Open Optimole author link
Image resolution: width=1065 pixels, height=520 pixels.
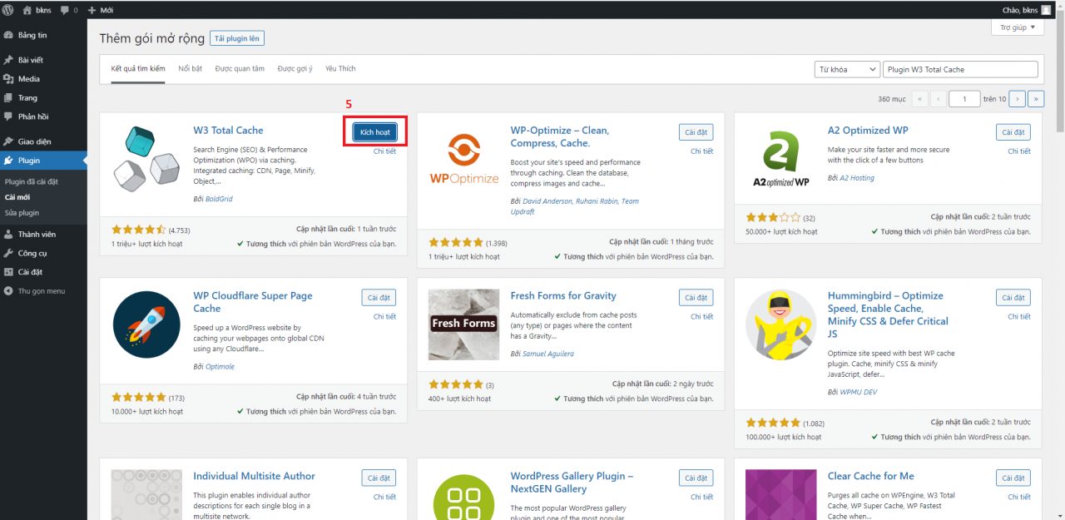pyautogui.click(x=220, y=366)
